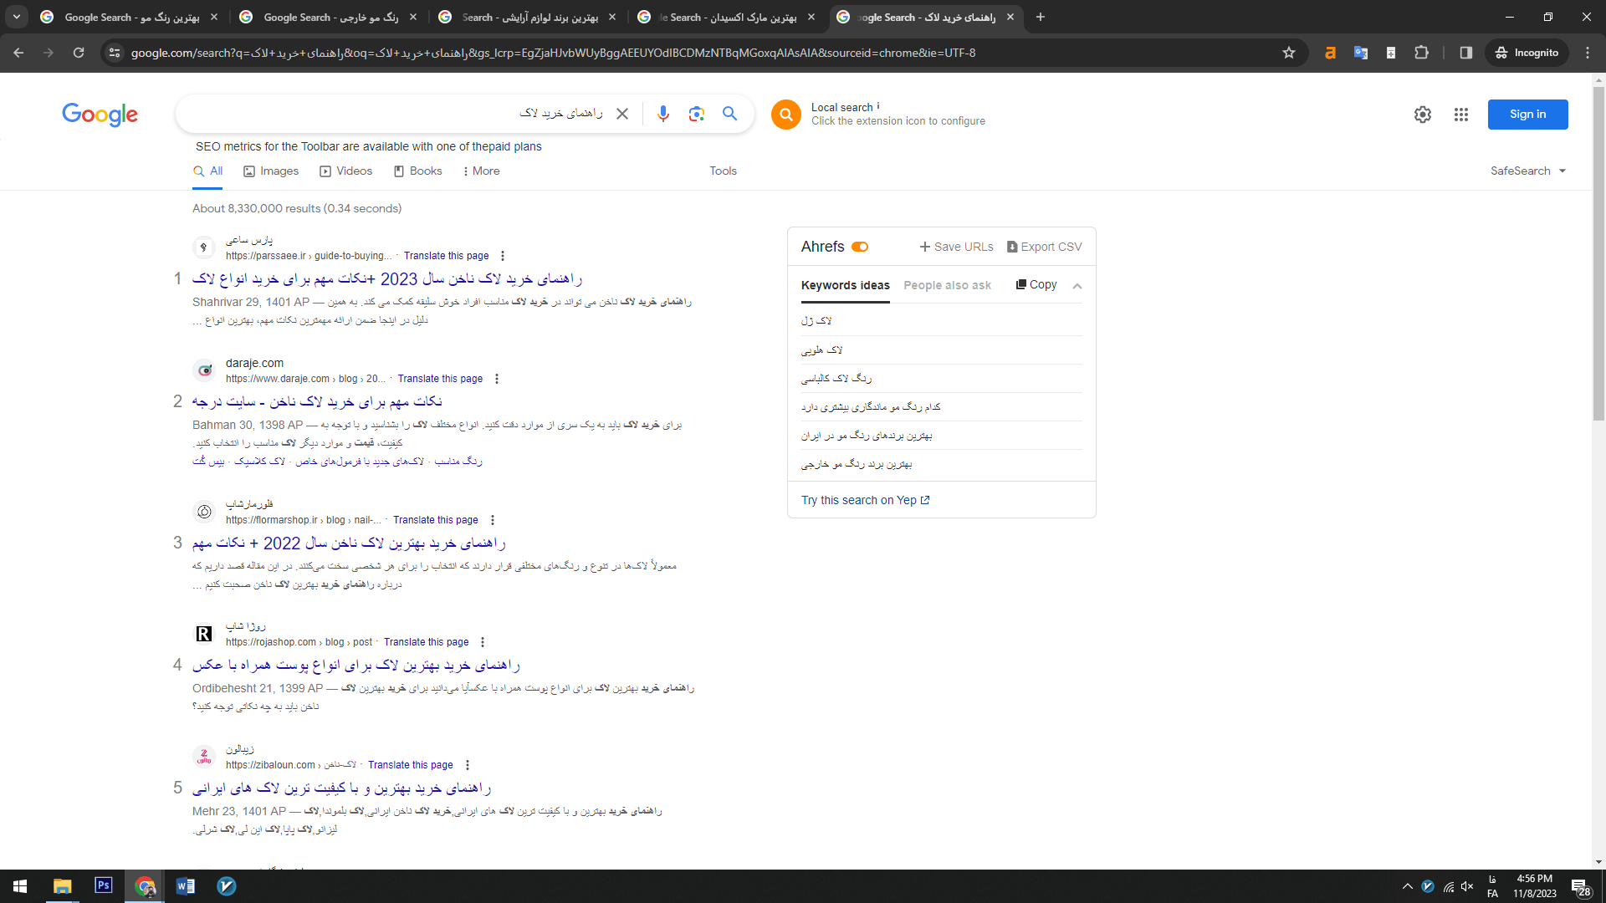Expand the SafeSearch dropdown
Screen dimensions: 1606x903
(x=1528, y=171)
